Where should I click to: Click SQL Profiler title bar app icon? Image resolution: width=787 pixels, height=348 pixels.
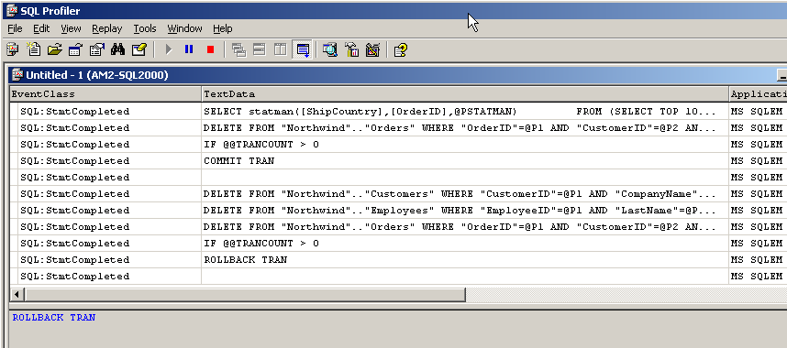pyautogui.click(x=12, y=10)
